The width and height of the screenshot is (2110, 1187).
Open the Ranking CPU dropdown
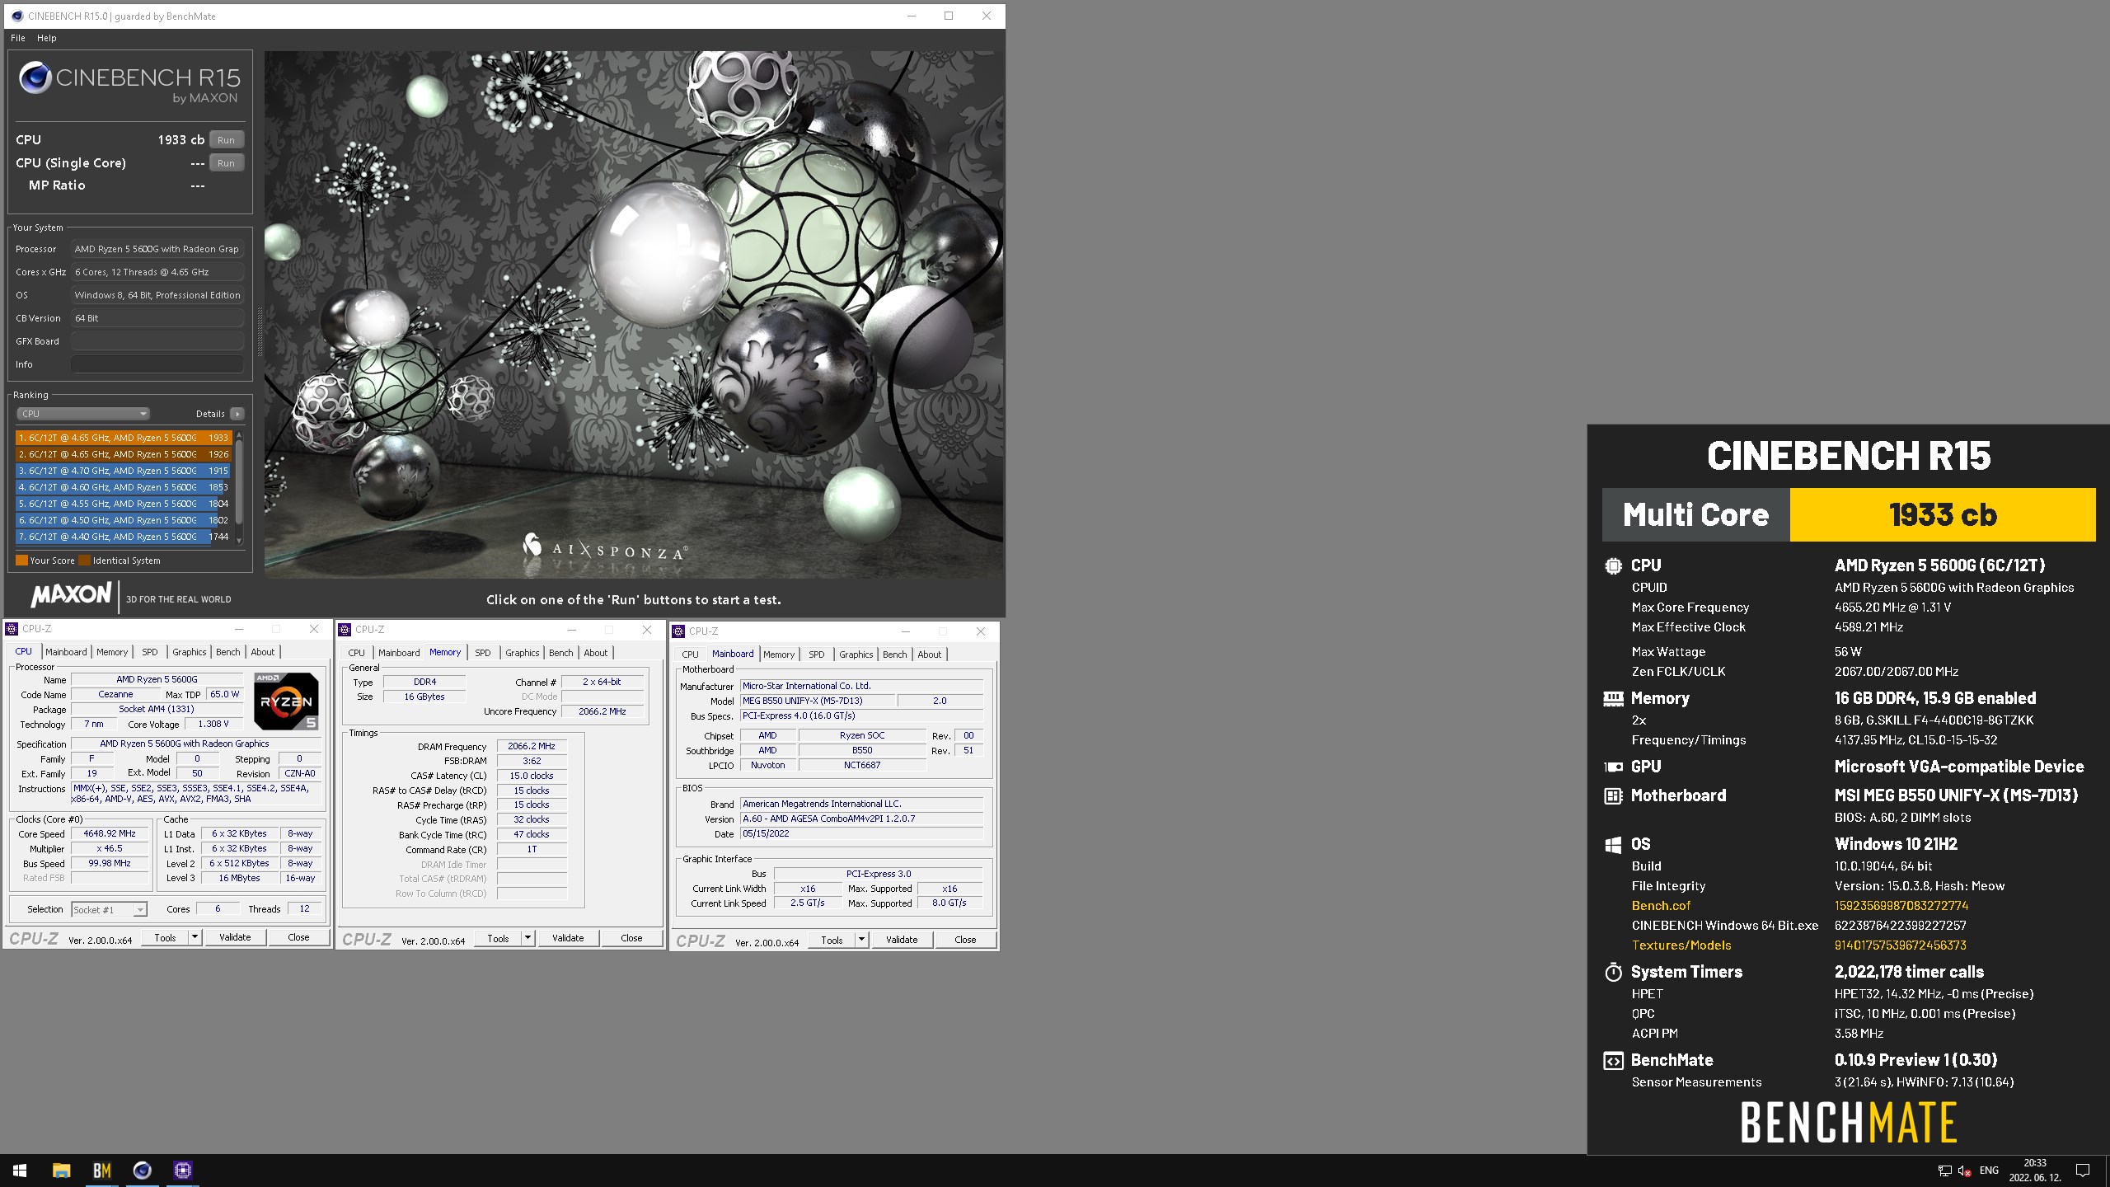click(x=82, y=414)
